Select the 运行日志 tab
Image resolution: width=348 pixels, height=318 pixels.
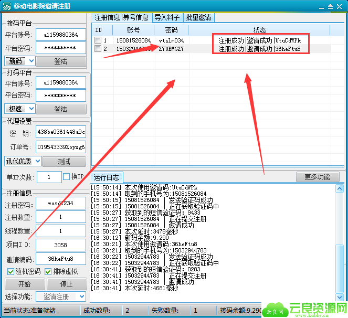point(107,177)
